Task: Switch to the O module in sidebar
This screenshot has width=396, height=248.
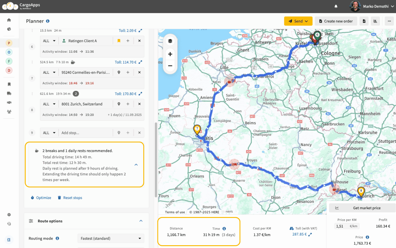Action: pyautogui.click(x=9, y=52)
